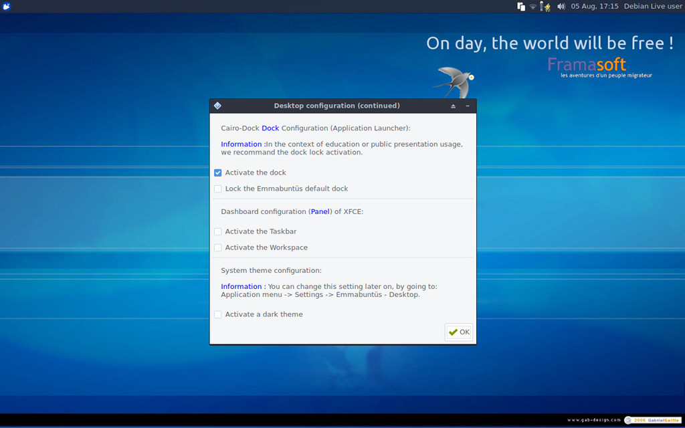This screenshot has width=685, height=428.
Task: Check Activate the Workspace
Action: [x=218, y=247]
